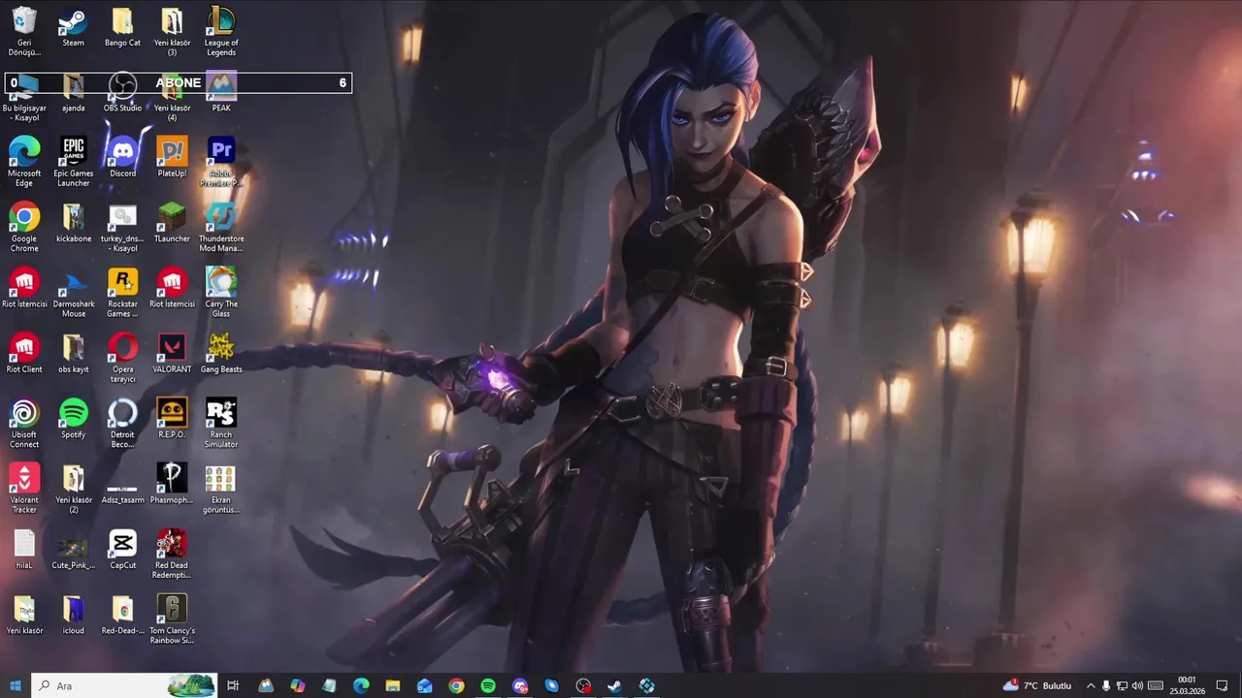The height and width of the screenshot is (698, 1242).
Task: Select the Discord desktop shortcut
Action: pyautogui.click(x=122, y=158)
